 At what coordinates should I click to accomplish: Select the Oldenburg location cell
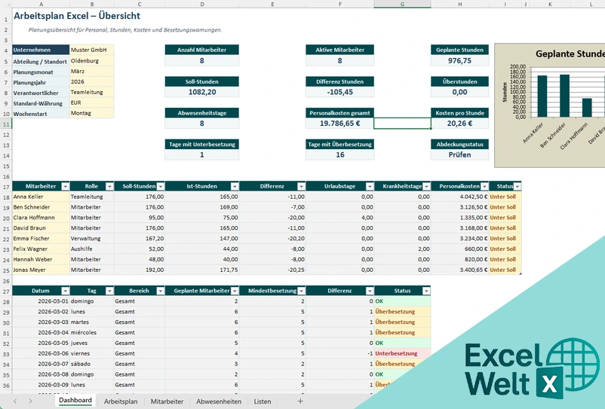92,60
